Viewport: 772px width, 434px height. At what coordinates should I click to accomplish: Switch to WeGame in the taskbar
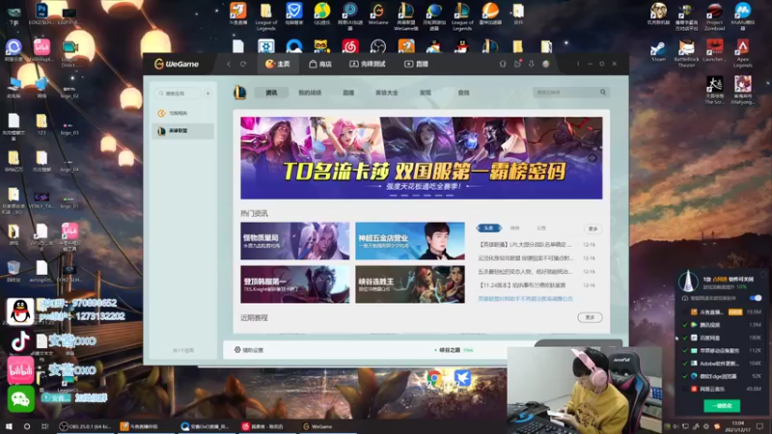pyautogui.click(x=327, y=426)
